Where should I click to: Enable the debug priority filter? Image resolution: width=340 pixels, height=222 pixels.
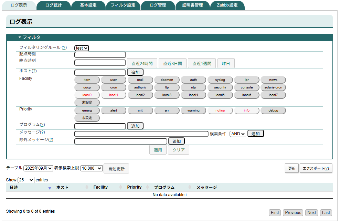coord(273,110)
